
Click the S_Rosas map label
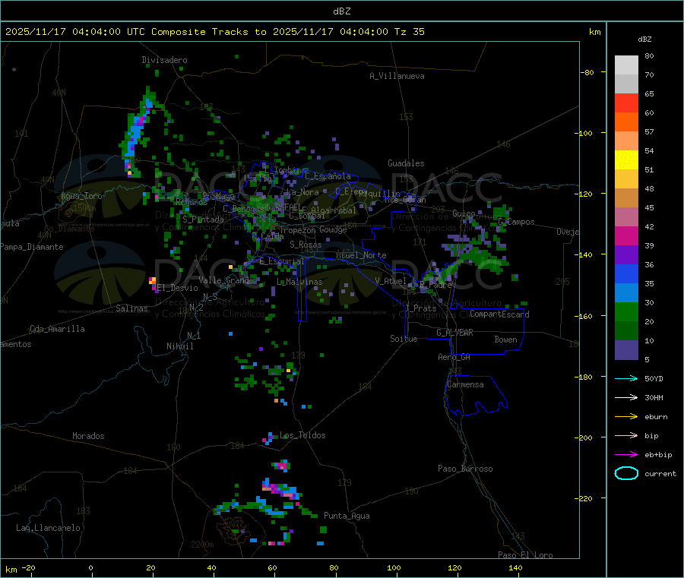306,245
